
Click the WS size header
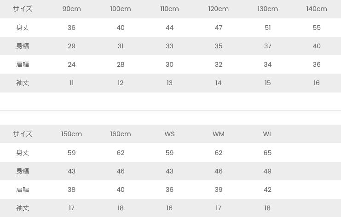(169, 134)
